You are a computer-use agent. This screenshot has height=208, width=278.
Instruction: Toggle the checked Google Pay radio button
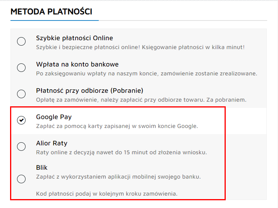pos(21,120)
